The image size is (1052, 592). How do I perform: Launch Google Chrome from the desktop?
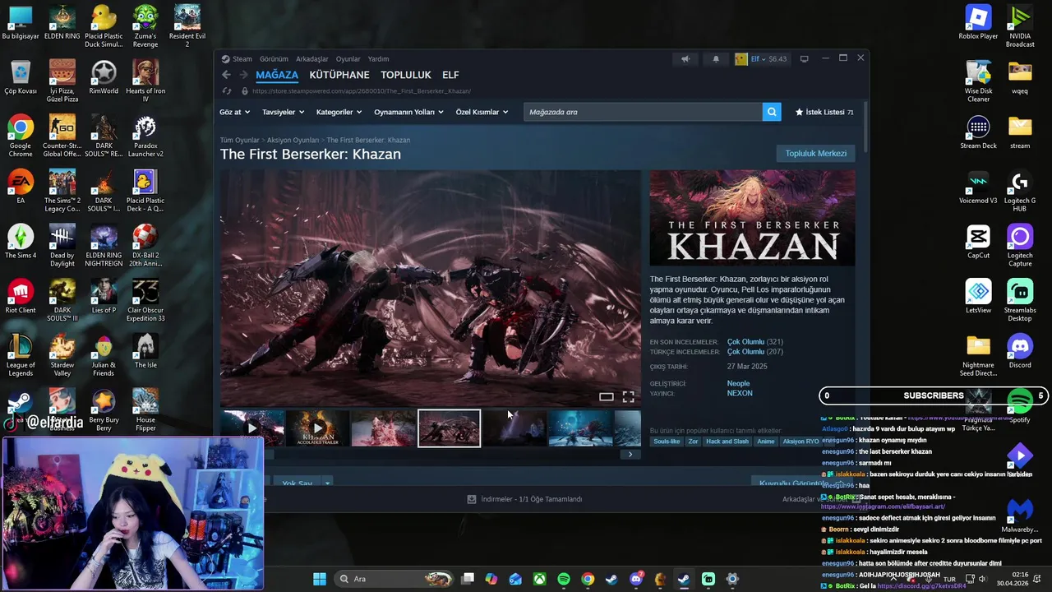21,136
